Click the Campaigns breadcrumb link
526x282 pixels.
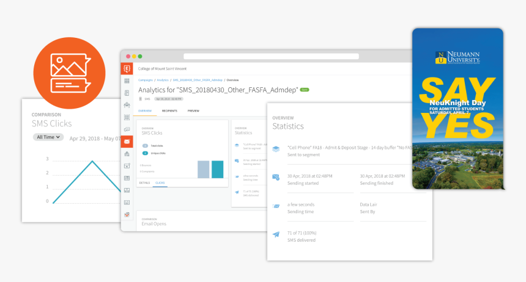coord(146,80)
